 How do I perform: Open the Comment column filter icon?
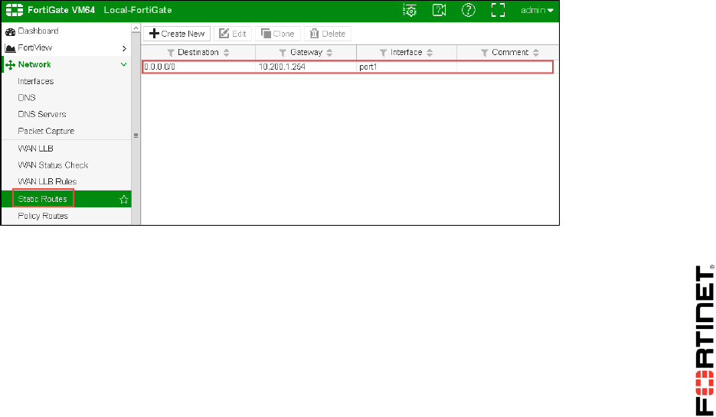click(485, 53)
